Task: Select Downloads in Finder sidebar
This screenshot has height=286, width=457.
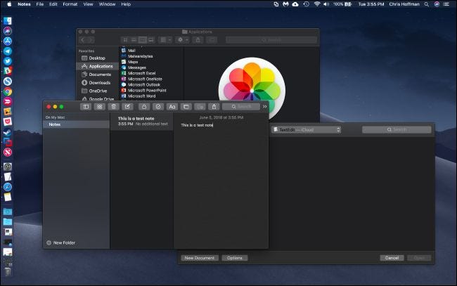Action: 99,82
